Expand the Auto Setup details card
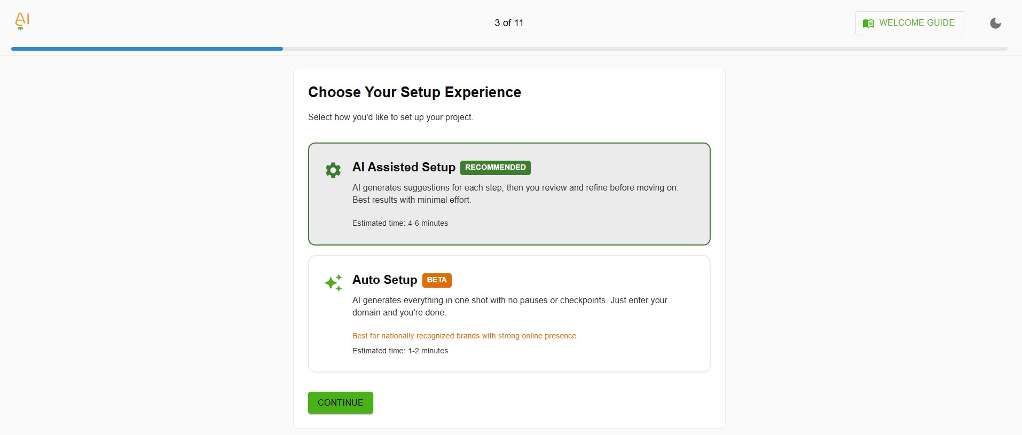The image size is (1022, 435). tap(508, 313)
